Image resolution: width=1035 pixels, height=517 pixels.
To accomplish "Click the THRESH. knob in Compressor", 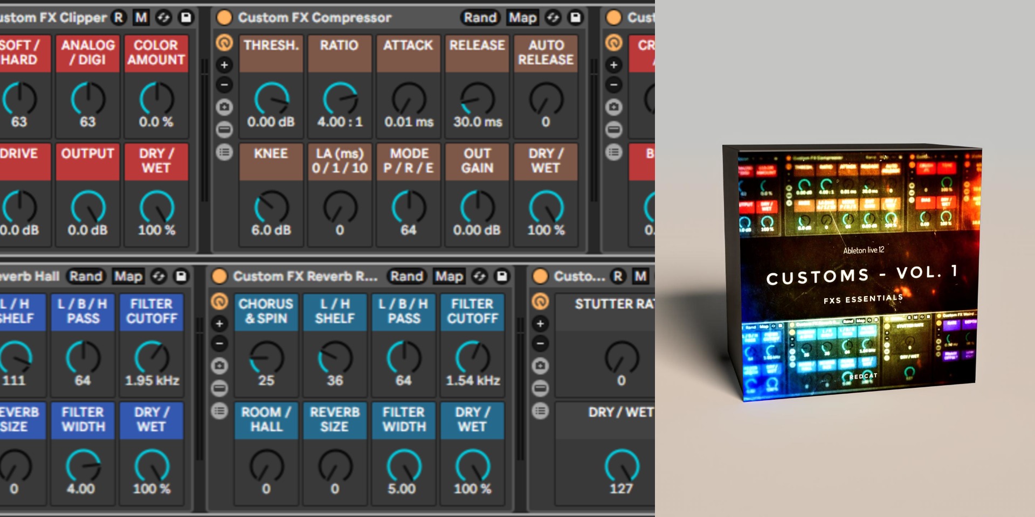I will point(271,100).
